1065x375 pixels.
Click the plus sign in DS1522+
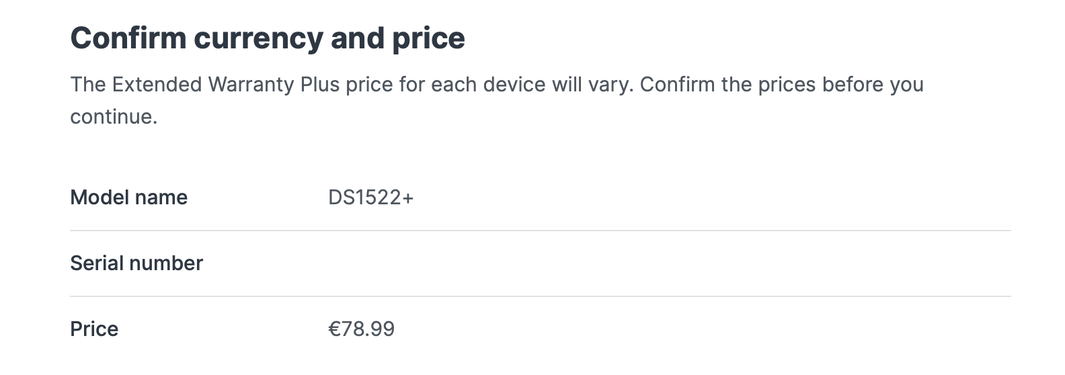tap(408, 198)
